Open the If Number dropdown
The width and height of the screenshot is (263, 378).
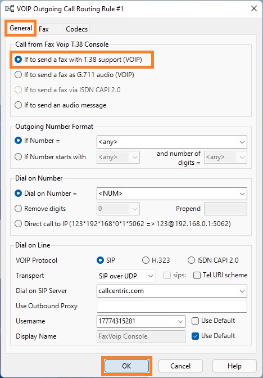click(x=242, y=142)
